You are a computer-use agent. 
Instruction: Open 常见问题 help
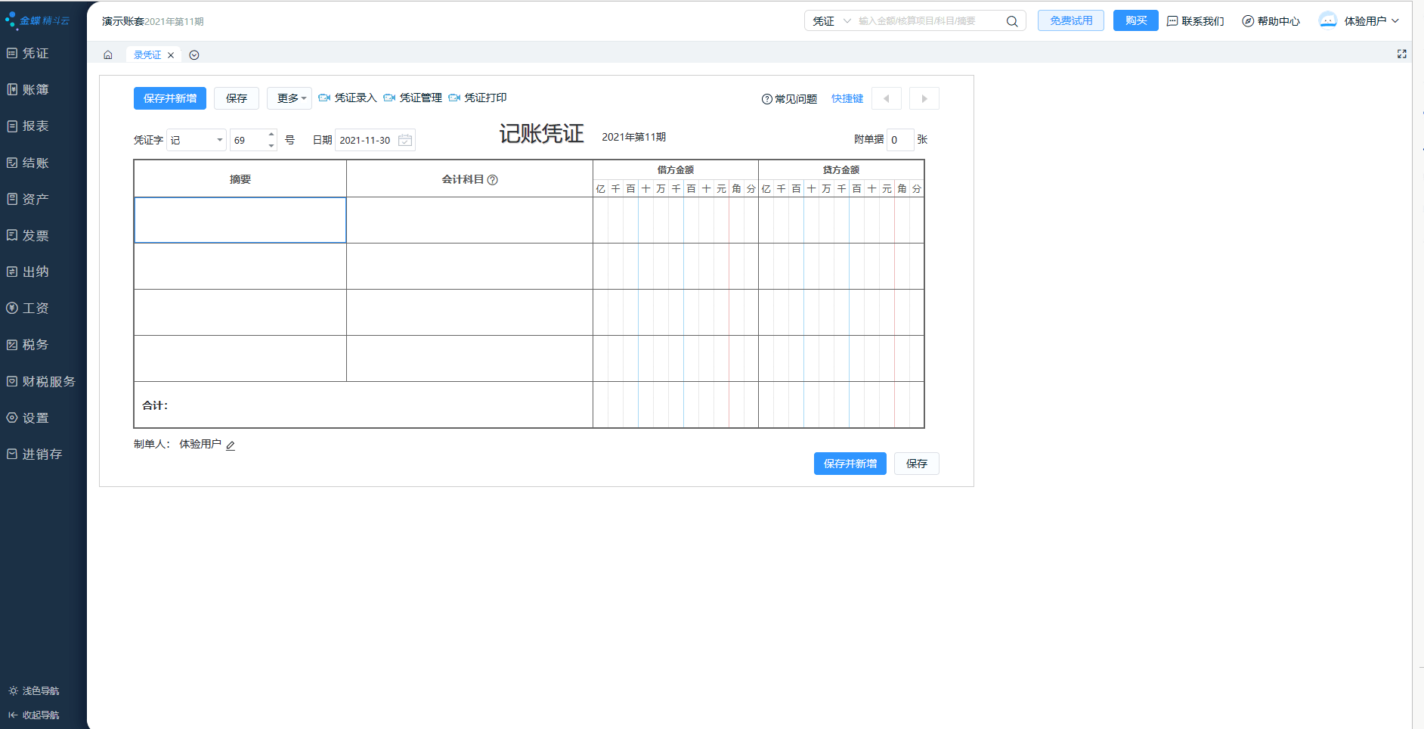coord(789,99)
